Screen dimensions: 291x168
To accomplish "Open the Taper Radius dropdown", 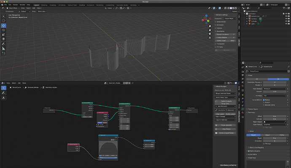I will pos(275,125).
